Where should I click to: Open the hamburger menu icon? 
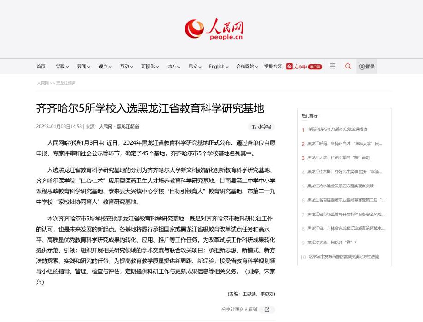(332, 66)
